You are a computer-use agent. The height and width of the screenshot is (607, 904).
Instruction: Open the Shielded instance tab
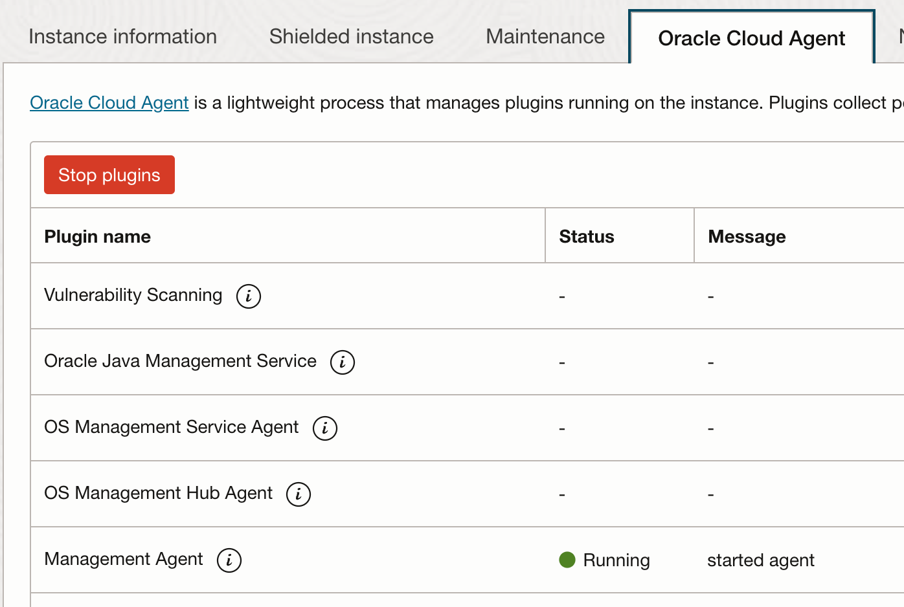[x=352, y=37]
